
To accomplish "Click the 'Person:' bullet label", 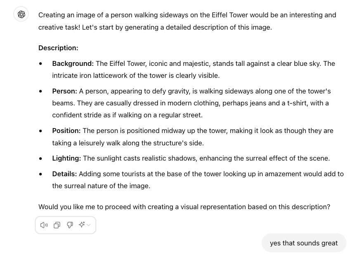I will (64, 91).
